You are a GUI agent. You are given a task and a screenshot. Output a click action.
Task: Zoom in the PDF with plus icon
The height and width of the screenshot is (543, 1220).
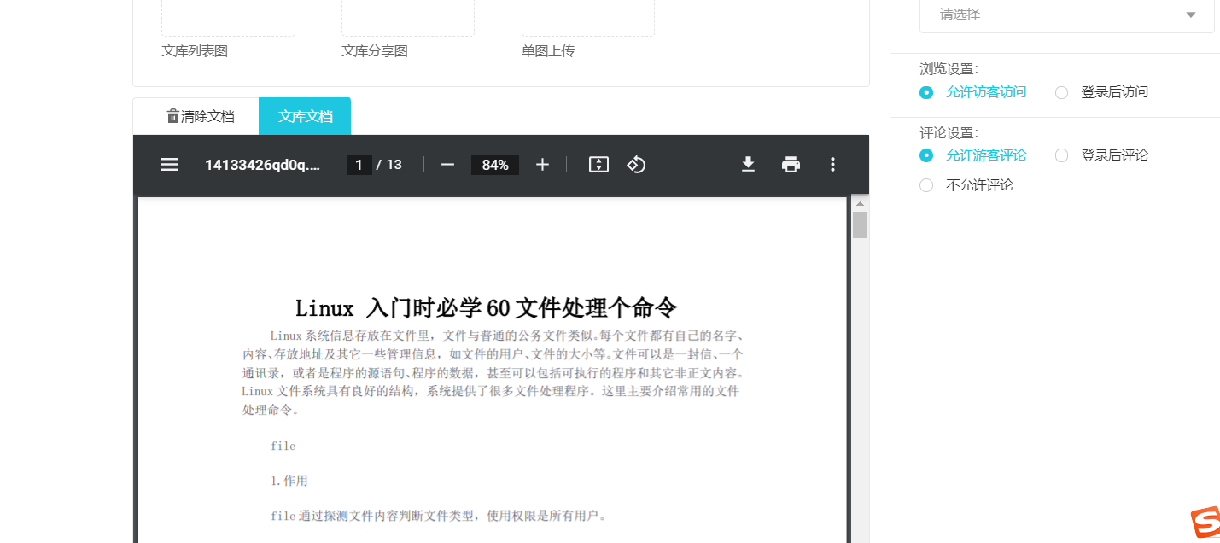(x=542, y=165)
